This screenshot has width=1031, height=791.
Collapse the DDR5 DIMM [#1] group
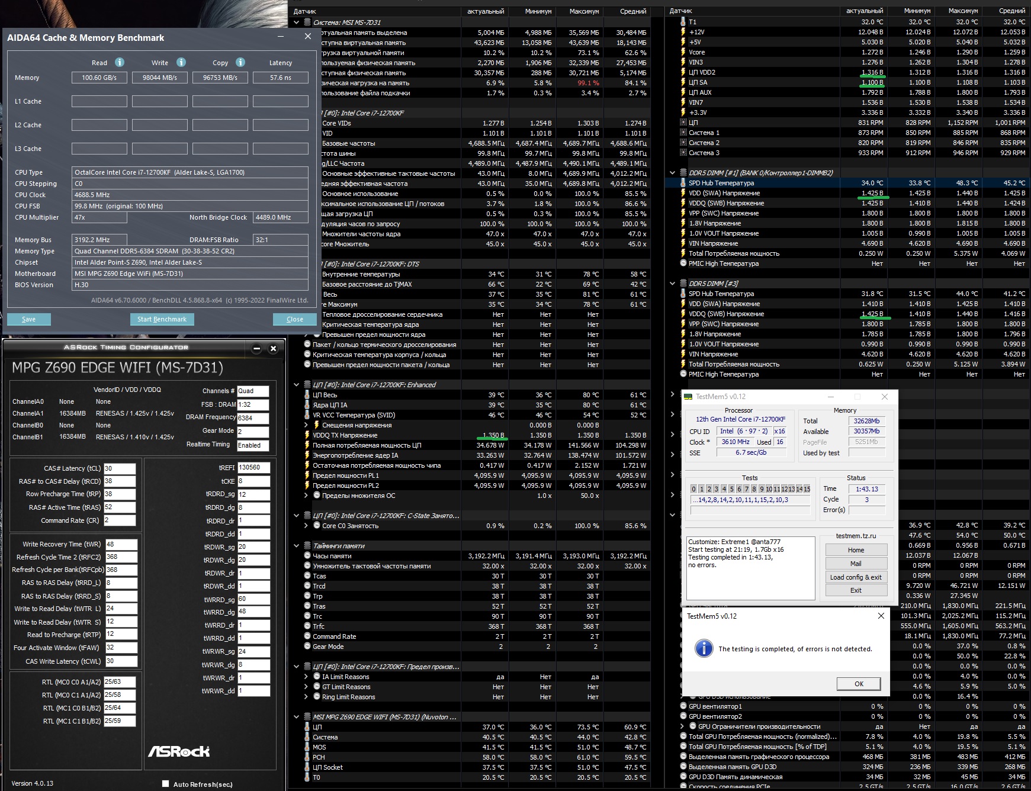[672, 173]
